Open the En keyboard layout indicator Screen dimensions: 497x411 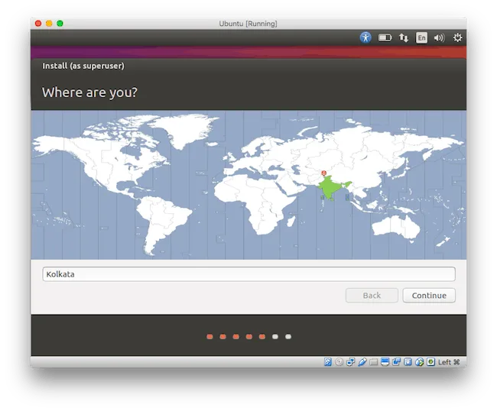(421, 37)
